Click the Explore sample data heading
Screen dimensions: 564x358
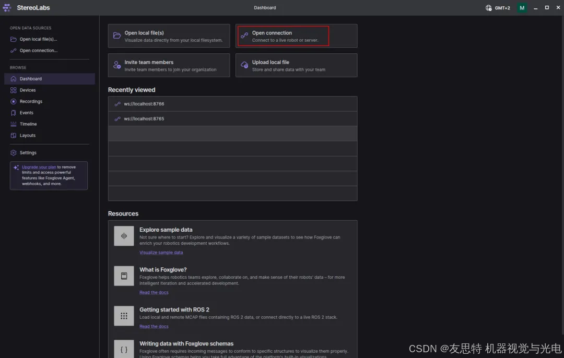[x=166, y=230]
